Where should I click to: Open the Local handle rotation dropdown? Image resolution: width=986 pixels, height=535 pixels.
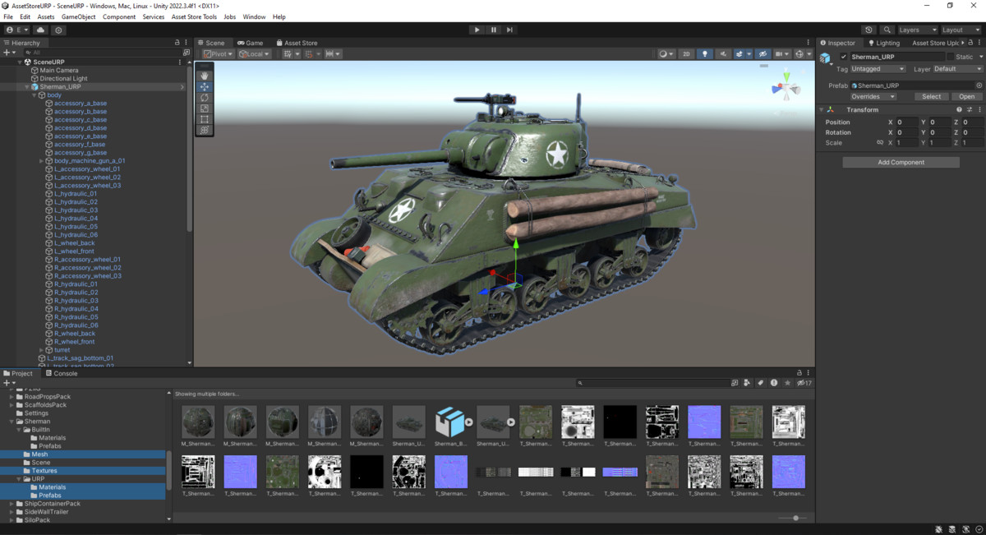click(x=254, y=54)
